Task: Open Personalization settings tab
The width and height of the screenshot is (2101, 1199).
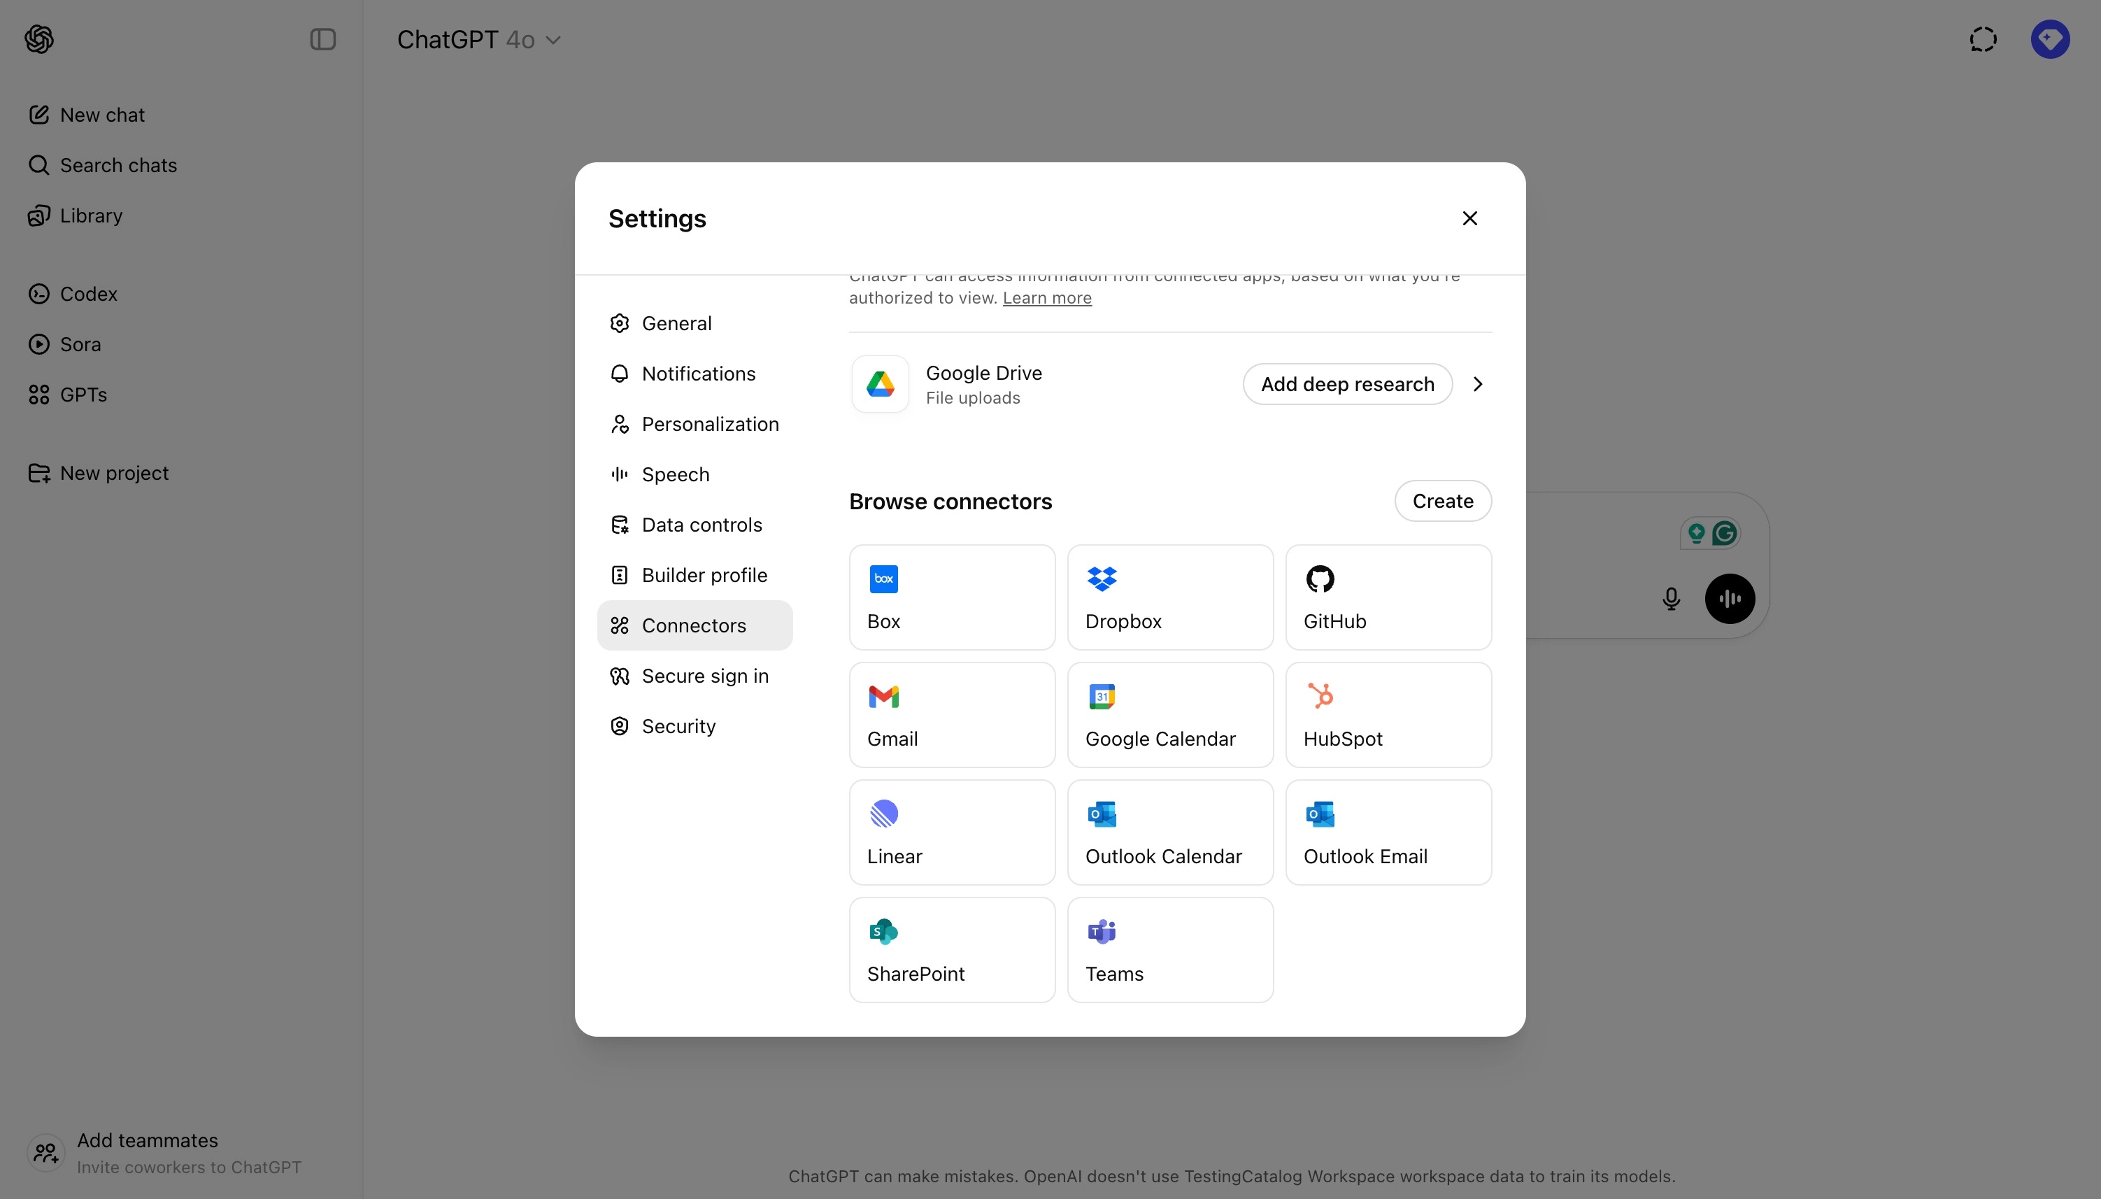Action: (695, 423)
